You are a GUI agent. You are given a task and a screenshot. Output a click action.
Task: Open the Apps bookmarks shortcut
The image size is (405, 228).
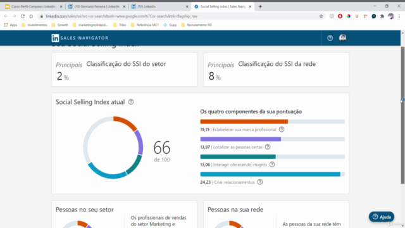10,25
